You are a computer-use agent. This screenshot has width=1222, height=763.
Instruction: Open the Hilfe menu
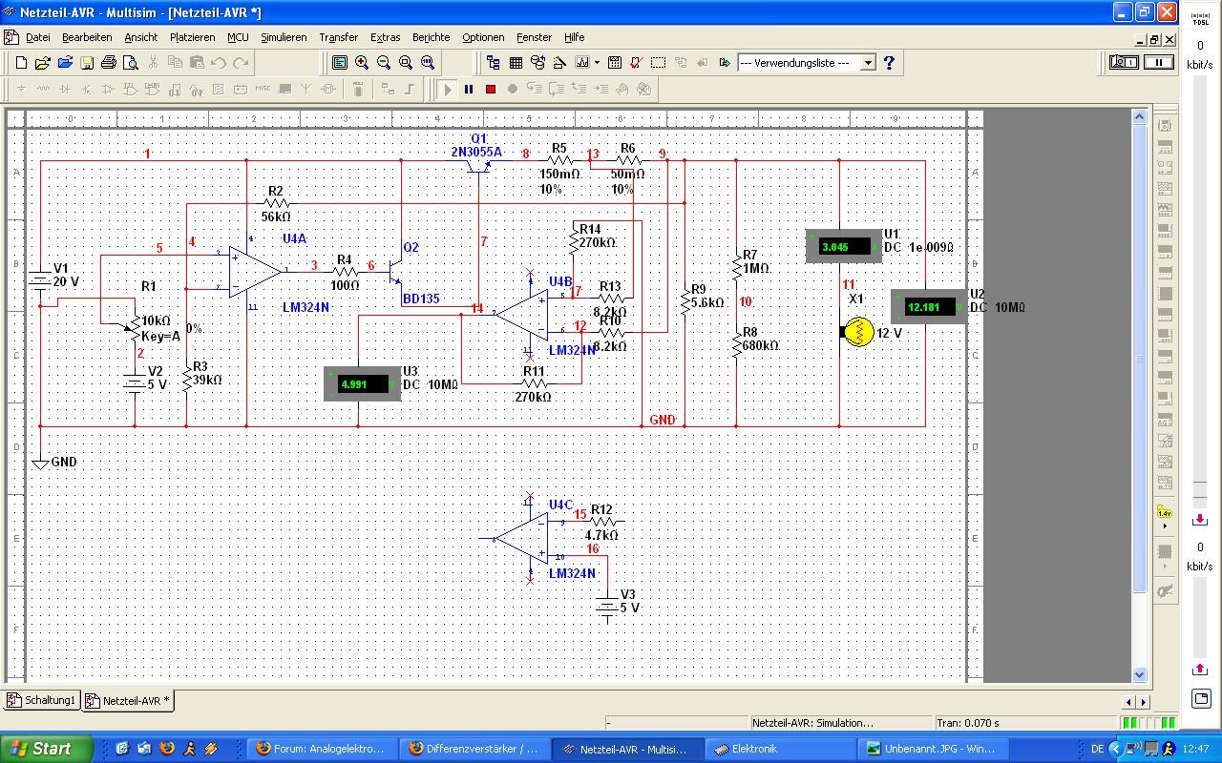pyautogui.click(x=574, y=37)
